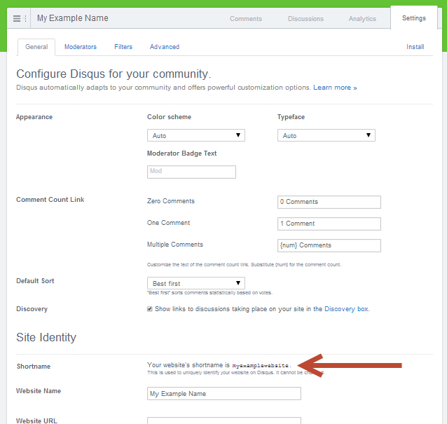Select the General settings sub-tab

(x=36, y=47)
